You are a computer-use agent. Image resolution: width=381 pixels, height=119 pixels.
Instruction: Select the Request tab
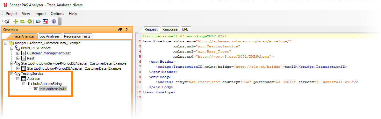pos(151,29)
